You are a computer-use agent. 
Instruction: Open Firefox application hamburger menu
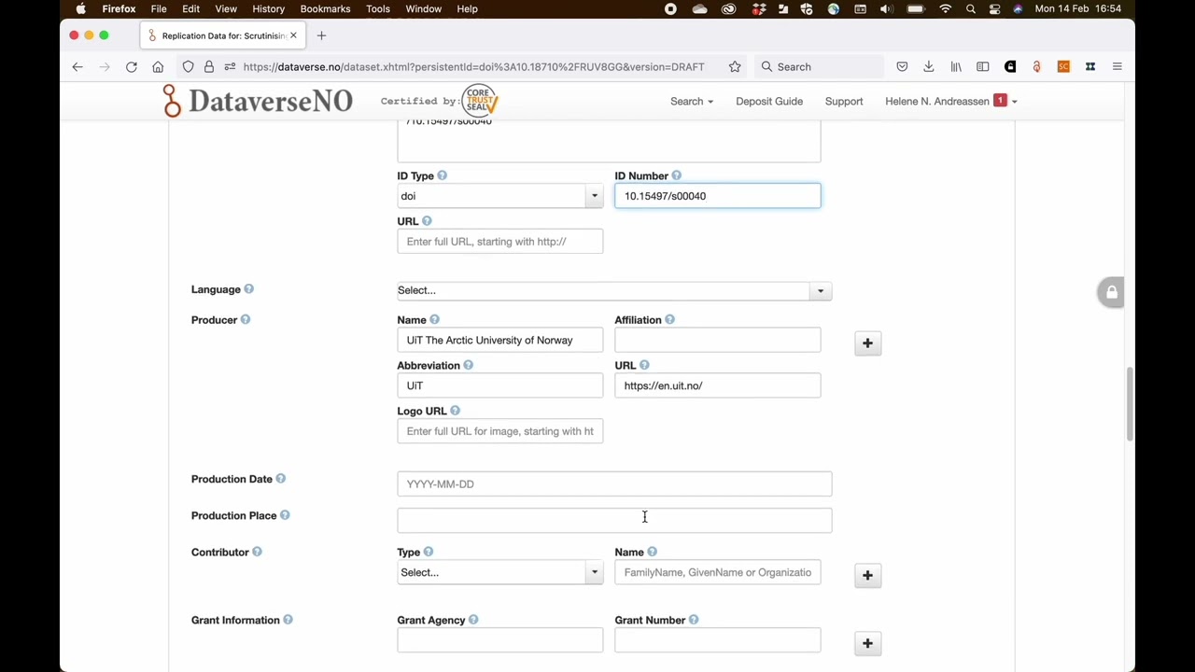tap(1117, 66)
